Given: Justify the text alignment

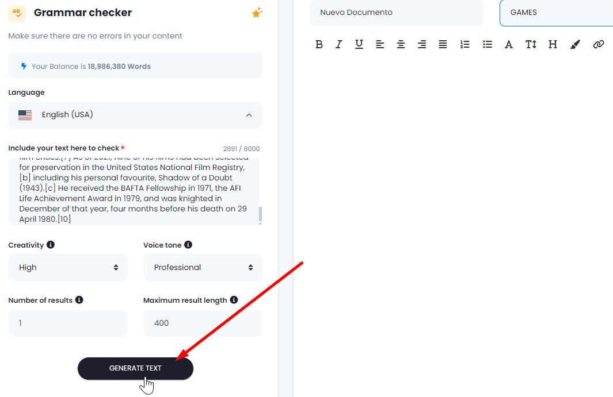Looking at the screenshot, I should click(443, 44).
